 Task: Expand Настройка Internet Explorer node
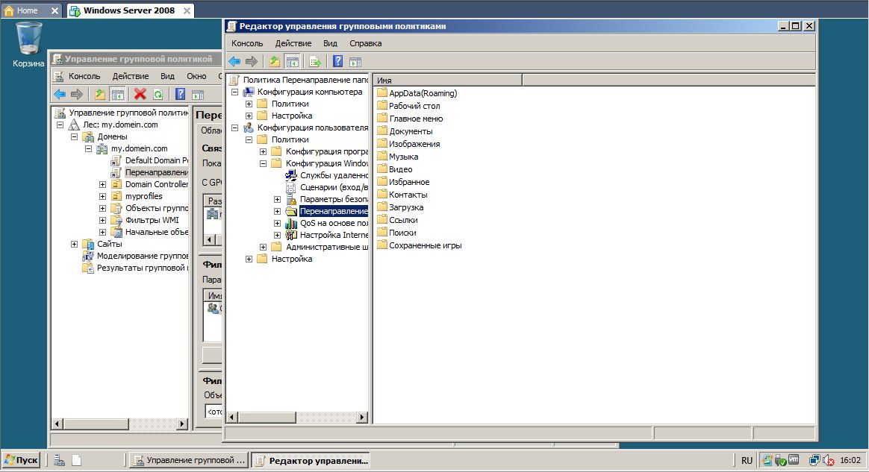pyautogui.click(x=278, y=235)
